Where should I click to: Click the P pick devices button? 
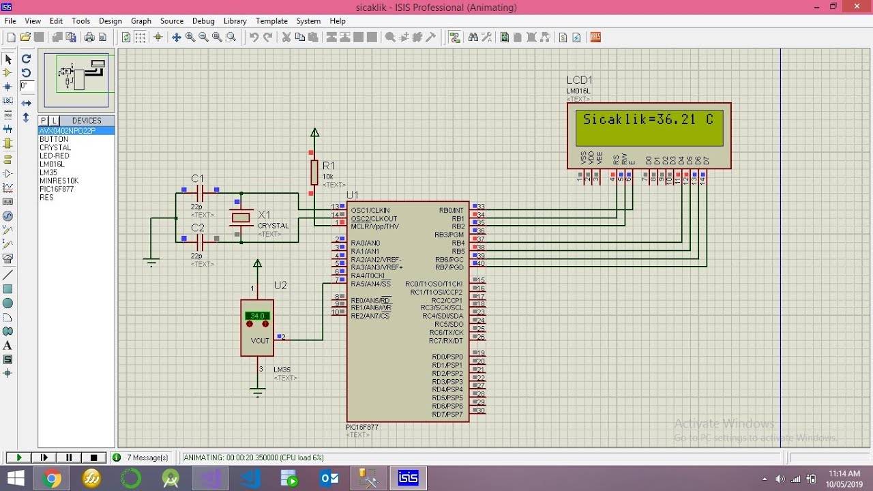tap(44, 121)
